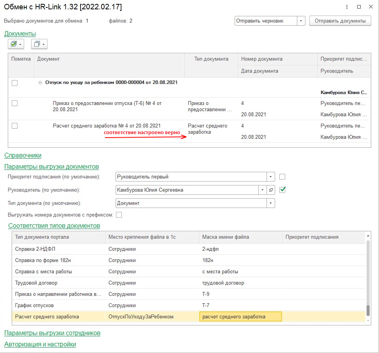Click the scrollbar up arrow in correspondences table
The height and width of the screenshot is (353, 379).
click(x=368, y=236)
